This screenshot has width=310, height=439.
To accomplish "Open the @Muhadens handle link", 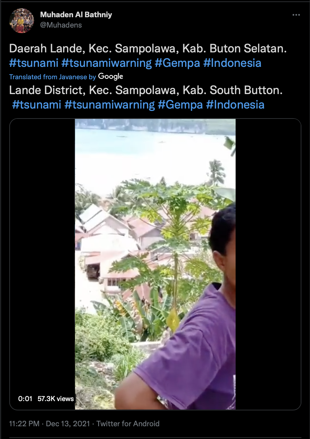I will coord(61,25).
